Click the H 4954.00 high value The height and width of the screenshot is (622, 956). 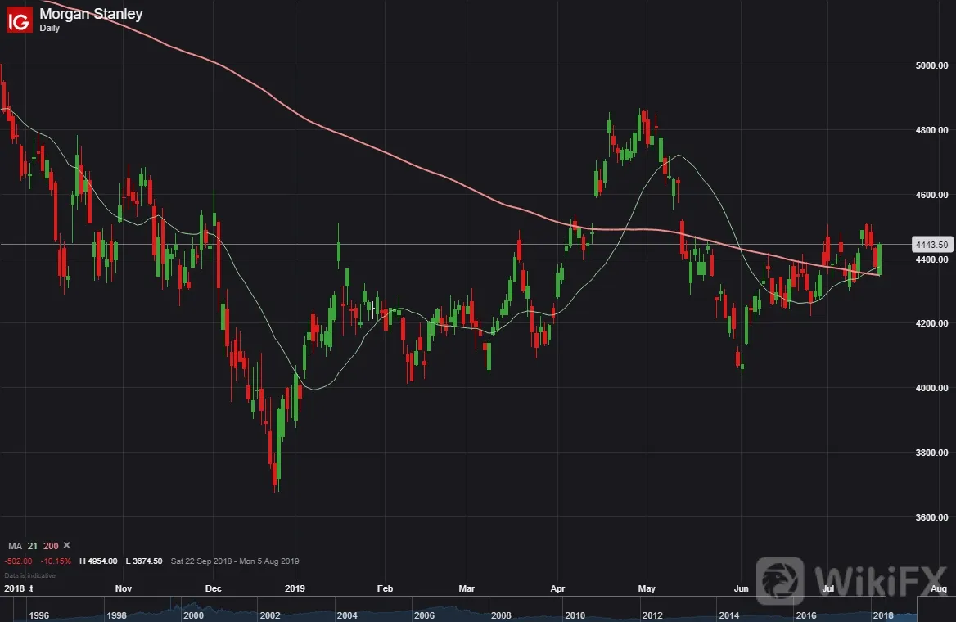(98, 561)
